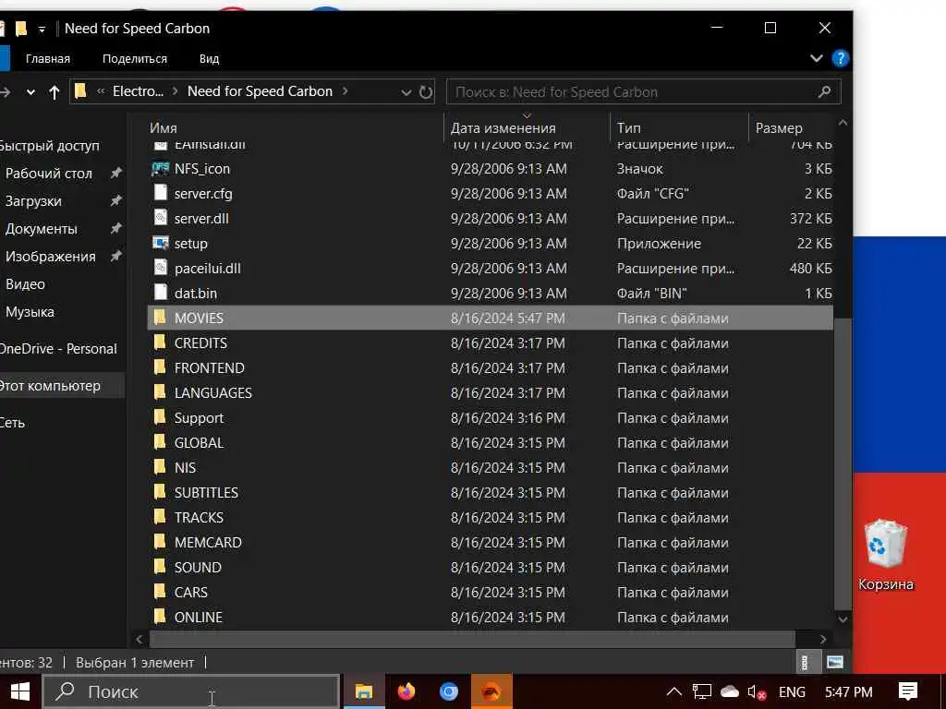Open the NFS_icon file icon
The image size is (946, 709).
[x=160, y=169]
